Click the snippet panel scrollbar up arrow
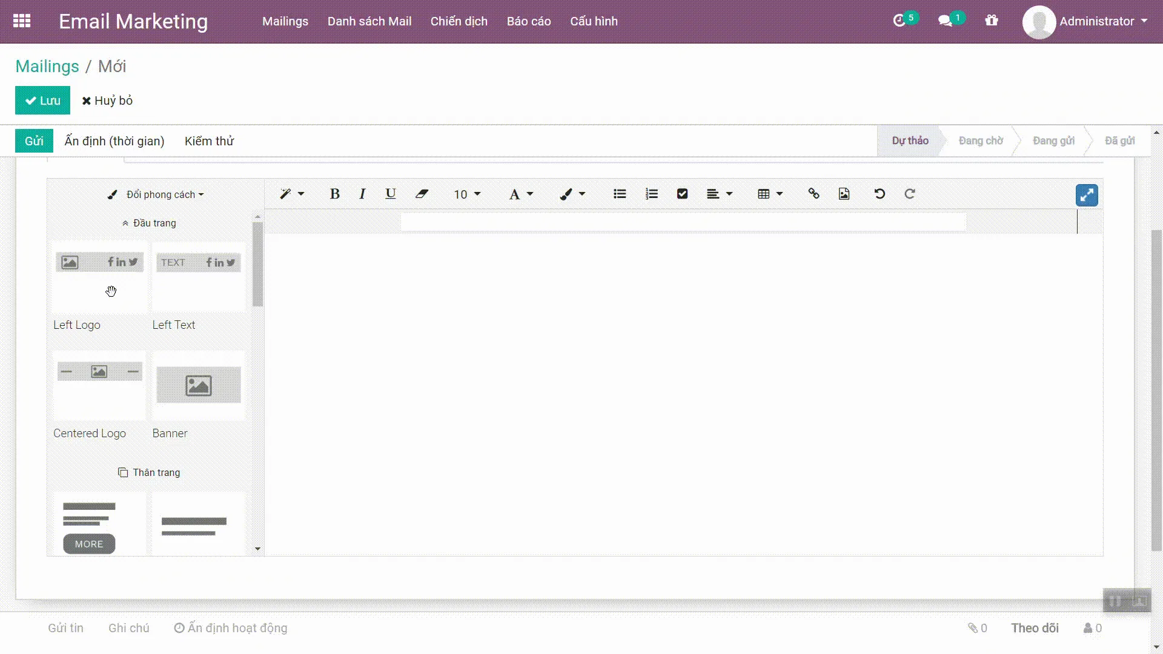Screen dimensions: 1163x654 [257, 216]
